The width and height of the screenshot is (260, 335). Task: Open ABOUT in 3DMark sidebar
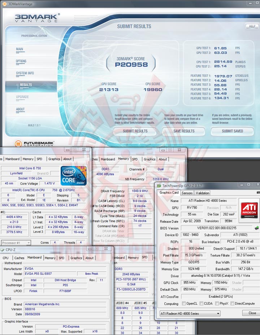point(20,109)
